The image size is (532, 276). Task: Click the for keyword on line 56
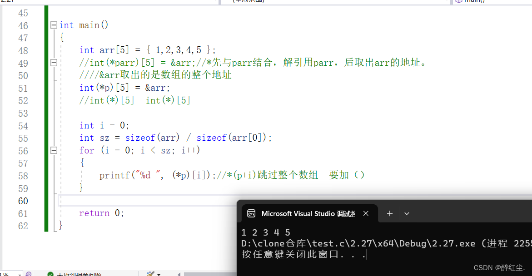[x=87, y=150]
